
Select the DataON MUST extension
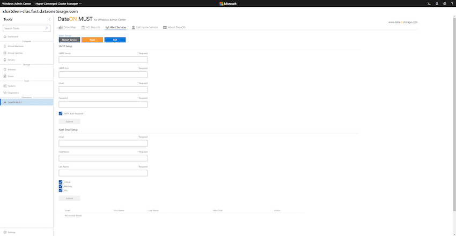pos(26,102)
